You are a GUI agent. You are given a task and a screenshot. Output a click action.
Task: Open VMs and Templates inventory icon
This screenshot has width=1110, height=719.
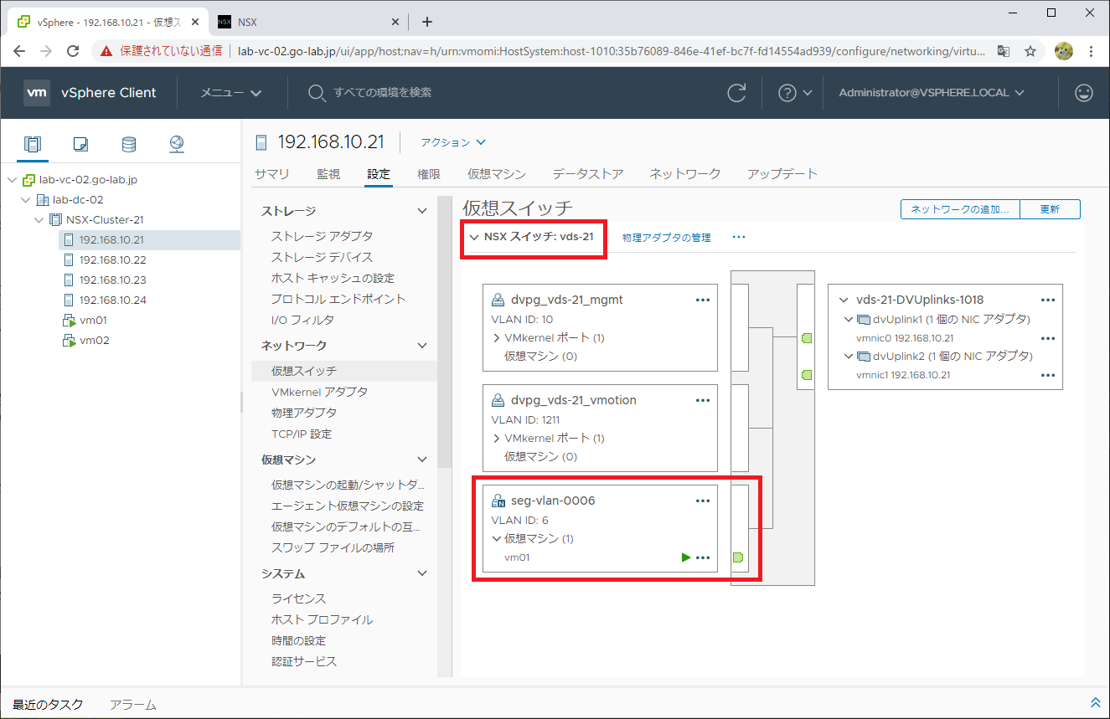(x=80, y=144)
